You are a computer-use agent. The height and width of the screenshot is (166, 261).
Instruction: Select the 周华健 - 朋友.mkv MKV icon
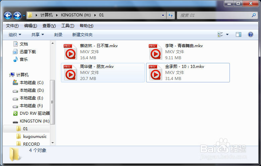coord(71,73)
